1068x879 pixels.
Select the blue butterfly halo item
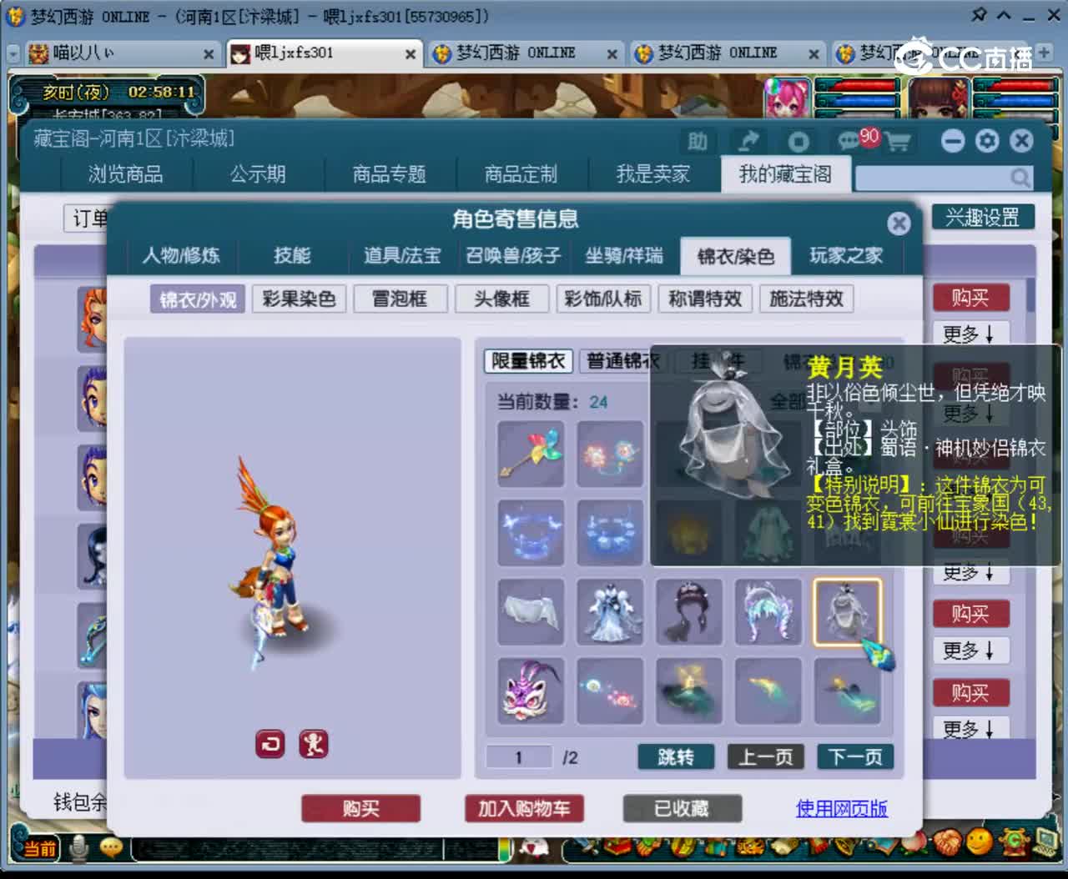(531, 533)
